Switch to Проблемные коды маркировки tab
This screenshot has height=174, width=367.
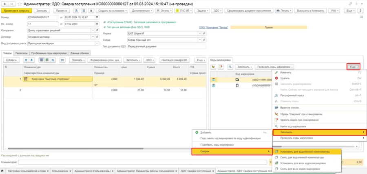coord(49,53)
